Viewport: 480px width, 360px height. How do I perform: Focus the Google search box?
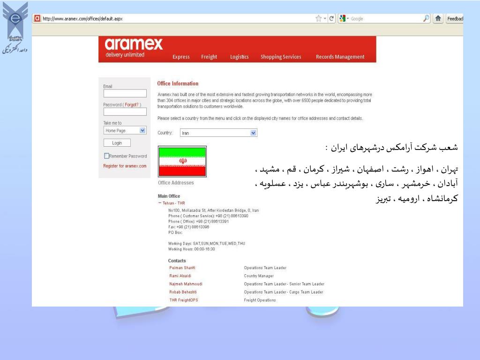(386, 19)
